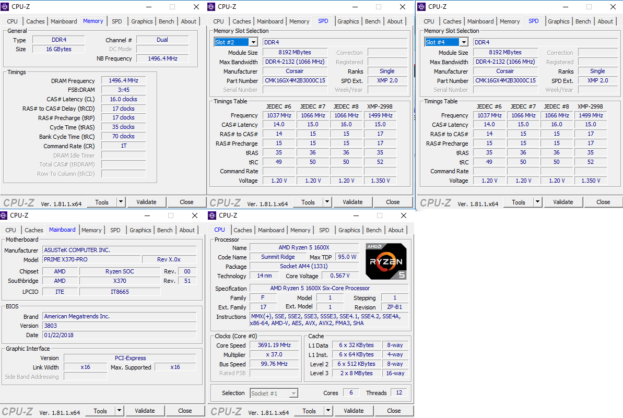623x418 pixels.
Task: Click the Max TDP 95.0 W value
Action: point(347,257)
